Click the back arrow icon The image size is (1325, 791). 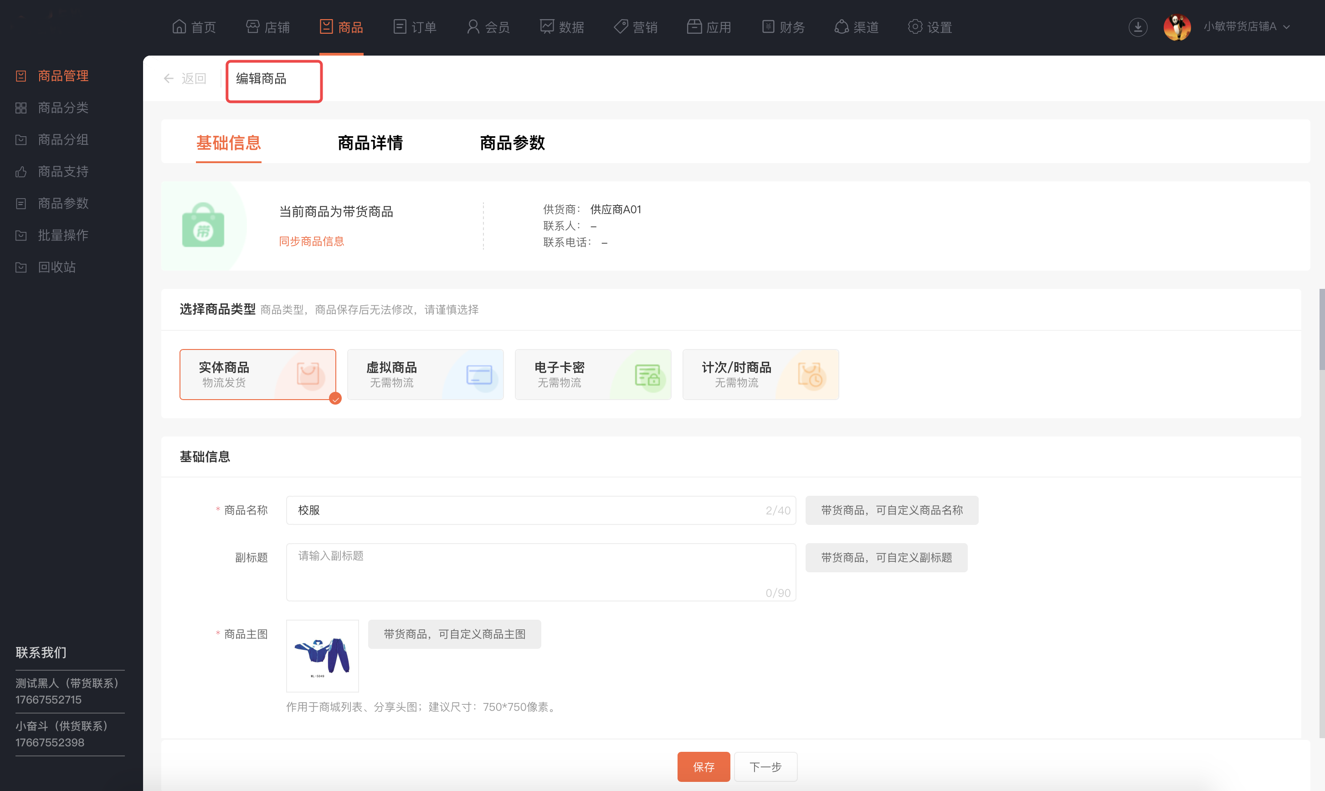(x=169, y=79)
